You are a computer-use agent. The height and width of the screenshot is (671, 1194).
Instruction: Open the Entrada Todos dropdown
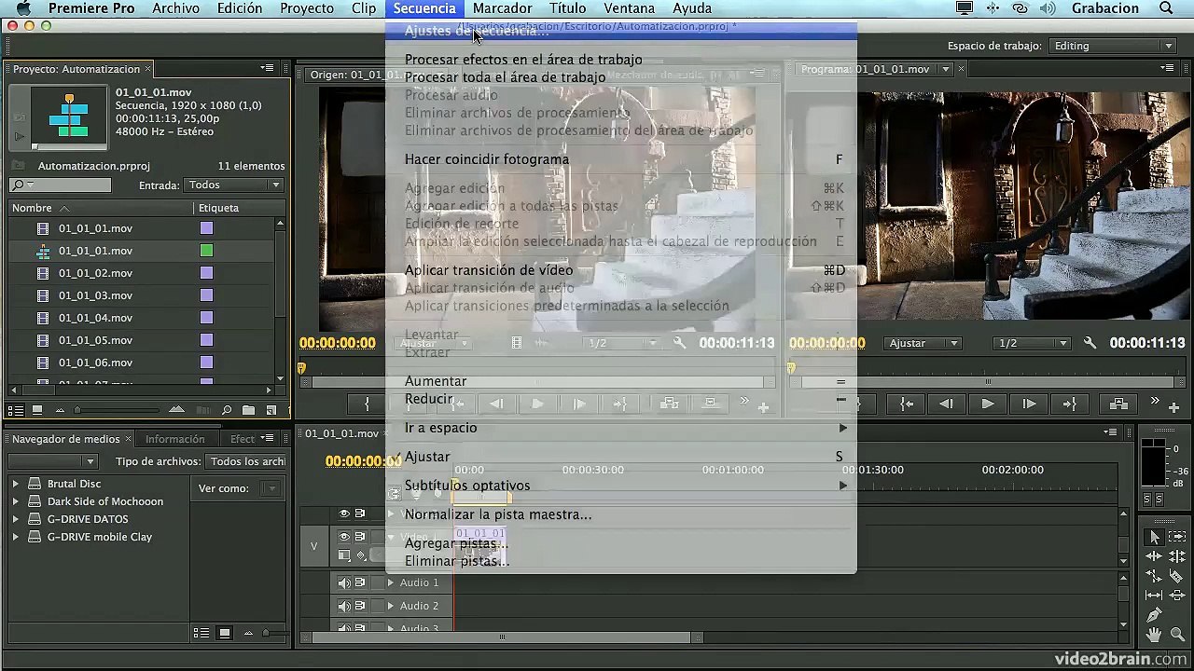point(233,185)
